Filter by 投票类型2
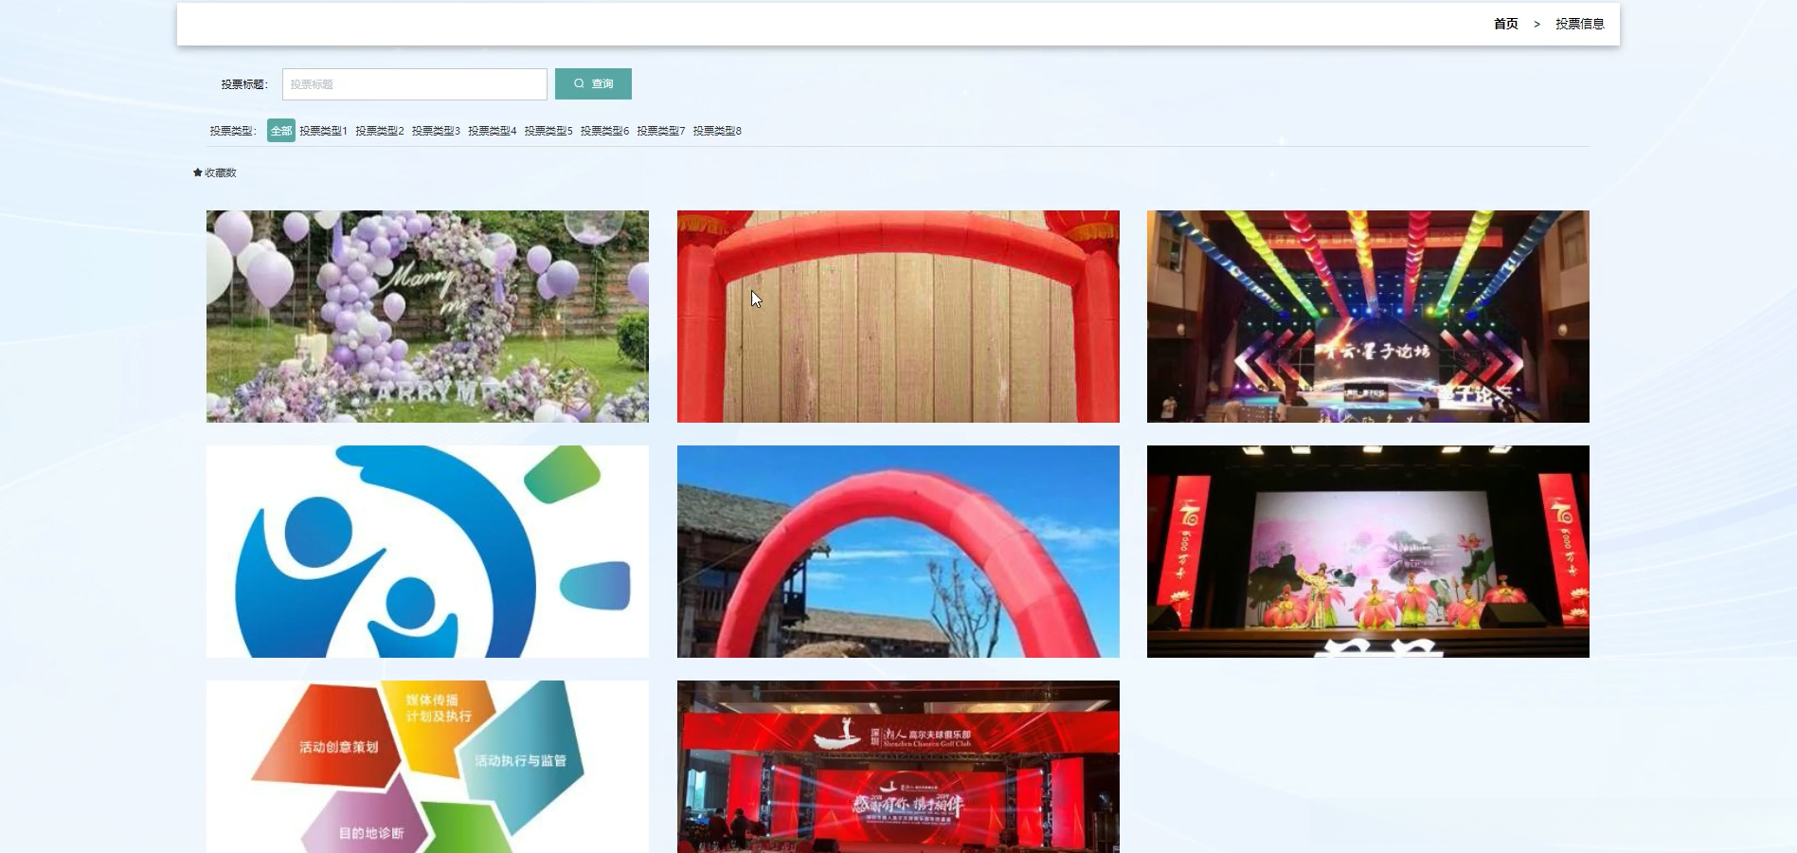The width and height of the screenshot is (1797, 853). [380, 131]
